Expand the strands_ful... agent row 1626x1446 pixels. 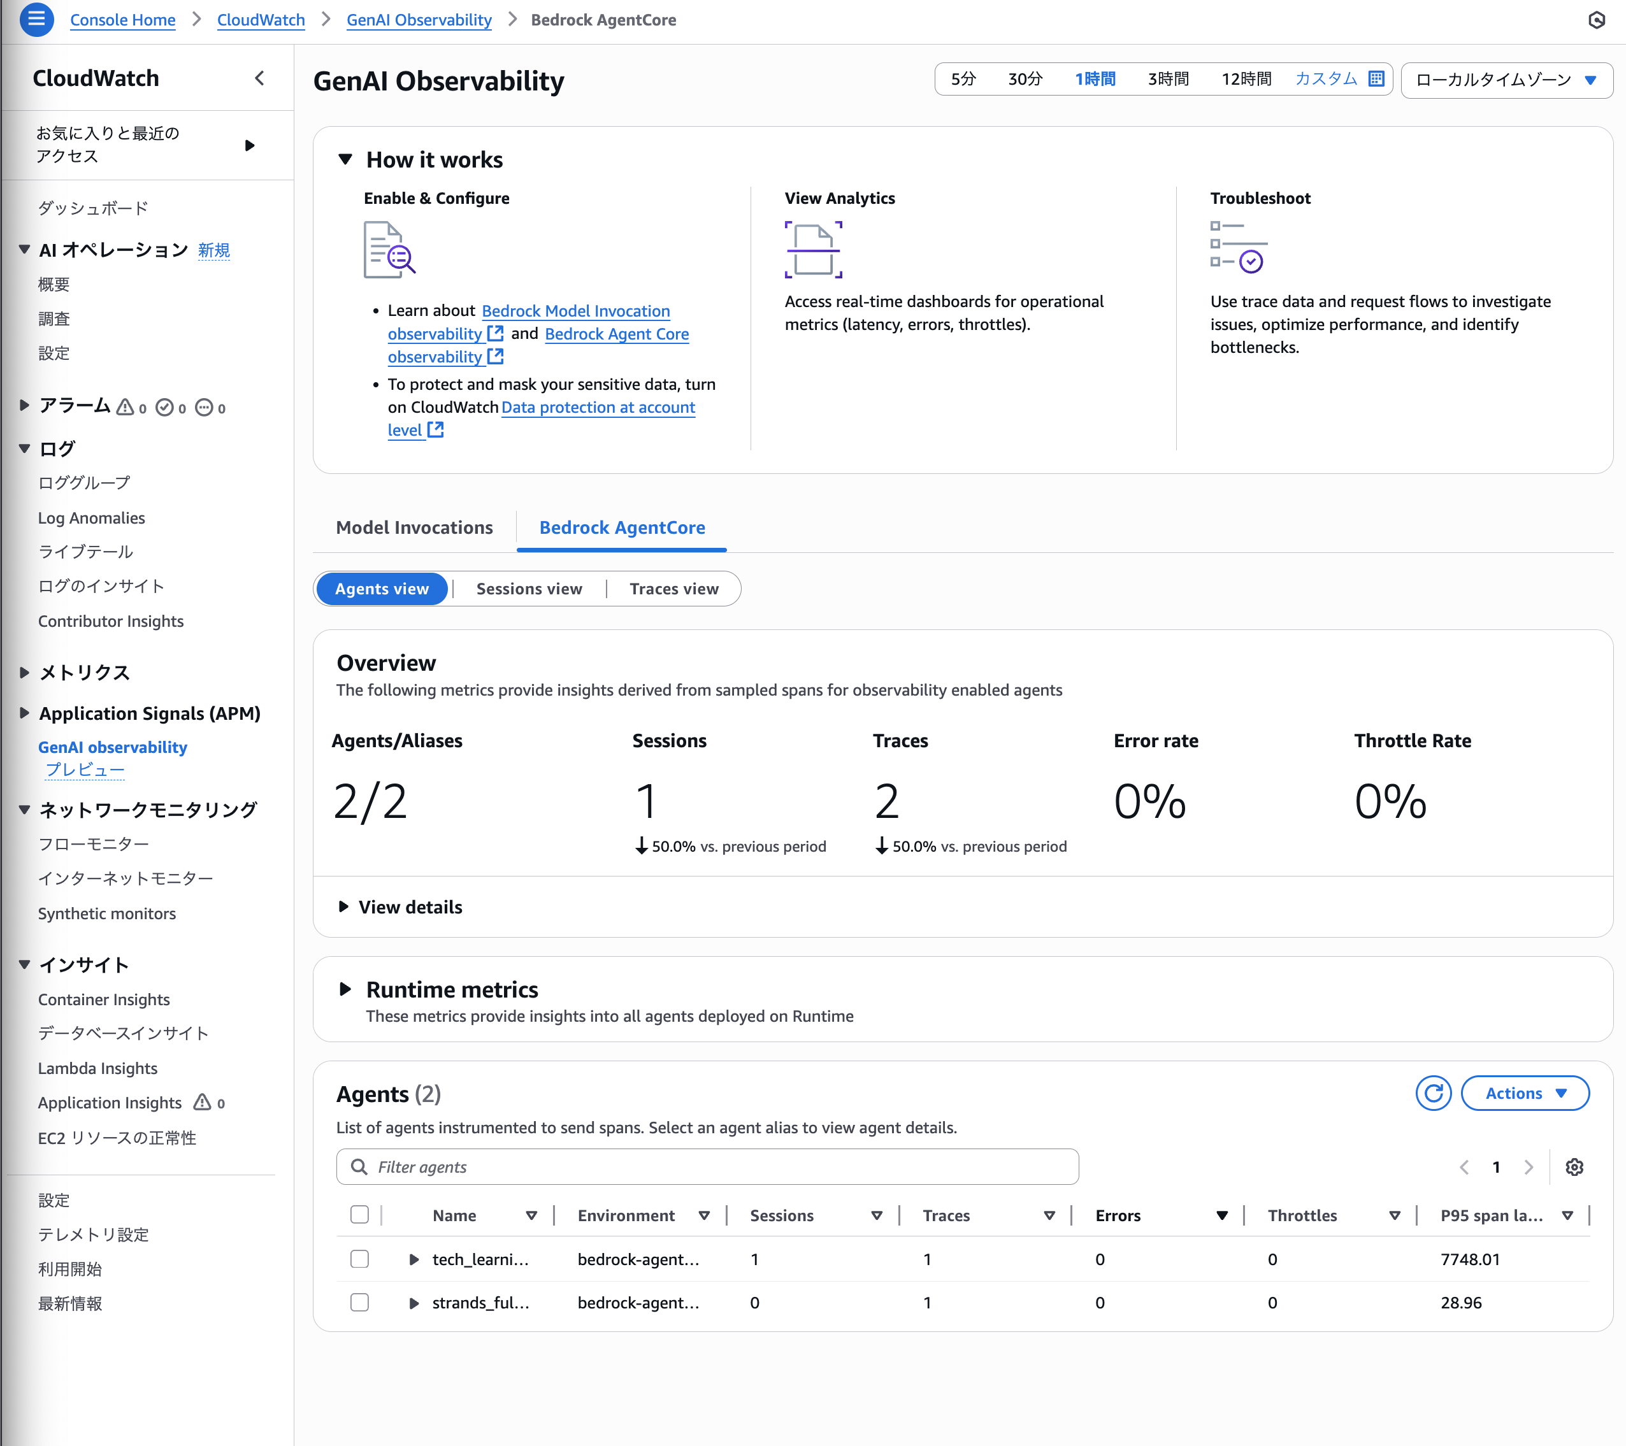tap(414, 1303)
